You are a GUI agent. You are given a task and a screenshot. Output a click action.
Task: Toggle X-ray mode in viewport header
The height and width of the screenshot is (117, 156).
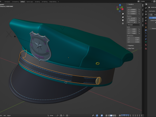pyautogui.click(x=106, y=116)
